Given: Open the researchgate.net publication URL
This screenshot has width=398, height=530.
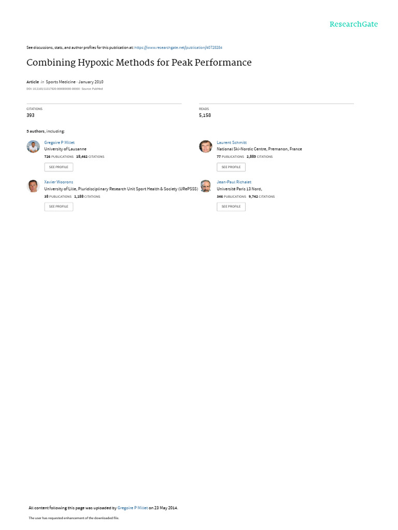Looking at the screenshot, I should click(x=178, y=48).
